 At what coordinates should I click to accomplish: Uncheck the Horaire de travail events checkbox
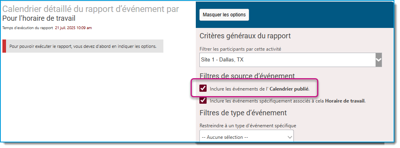pyautogui.click(x=203, y=101)
